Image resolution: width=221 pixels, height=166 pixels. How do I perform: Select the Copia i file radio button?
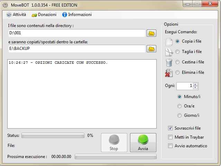point(177,41)
